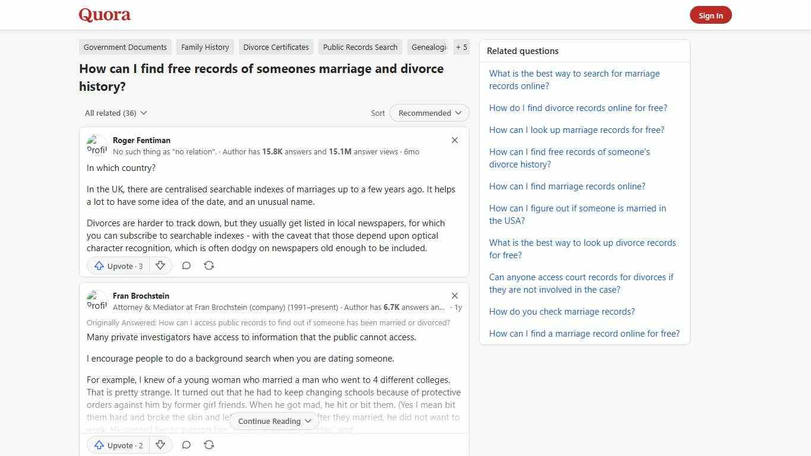This screenshot has width=811, height=456.
Task: Dismiss Fran Brochstein's answer
Action: (x=454, y=295)
